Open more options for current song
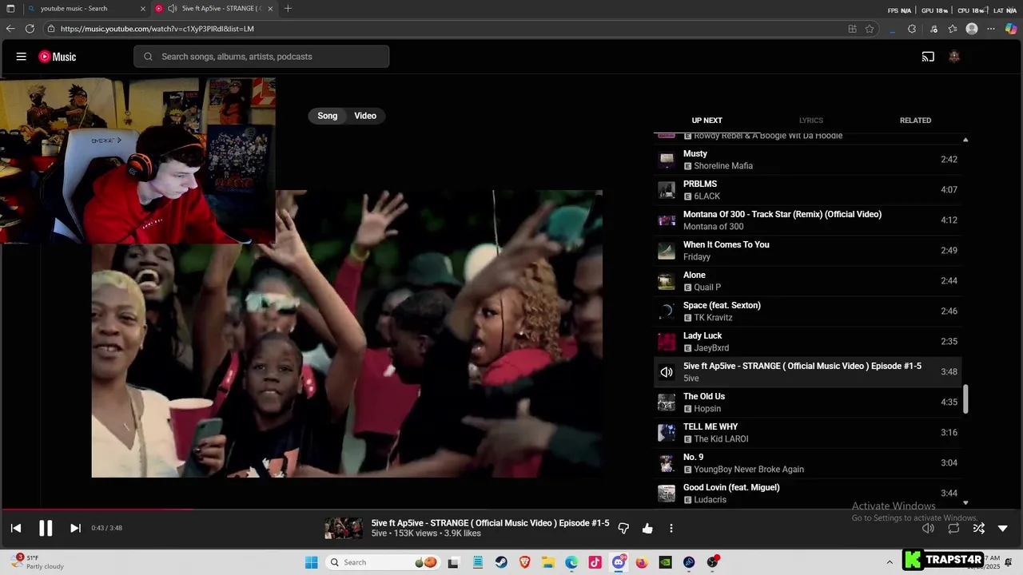The height and width of the screenshot is (575, 1023). pyautogui.click(x=671, y=528)
